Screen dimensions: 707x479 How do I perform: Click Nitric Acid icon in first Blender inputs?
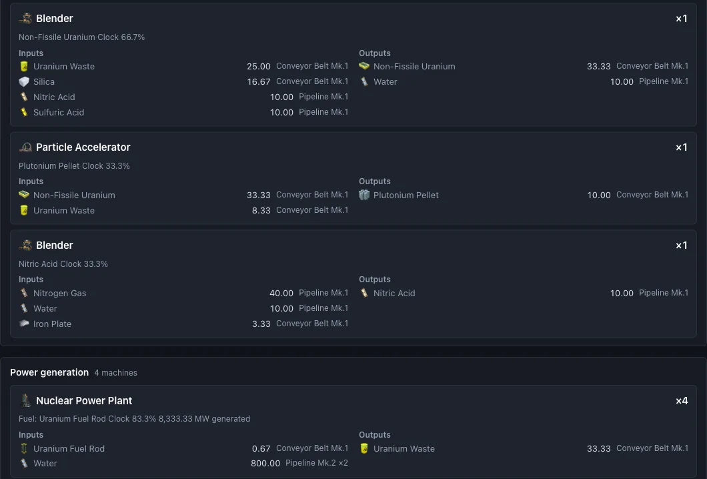click(25, 97)
